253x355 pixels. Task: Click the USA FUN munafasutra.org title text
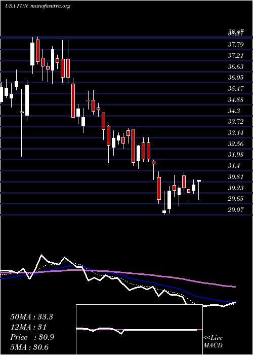pyautogui.click(x=37, y=6)
